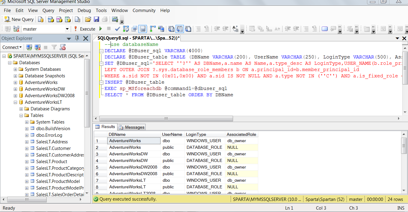Select the SalesLT.Customer table in the tree
The width and height of the screenshot is (408, 212).
coord(53,148)
